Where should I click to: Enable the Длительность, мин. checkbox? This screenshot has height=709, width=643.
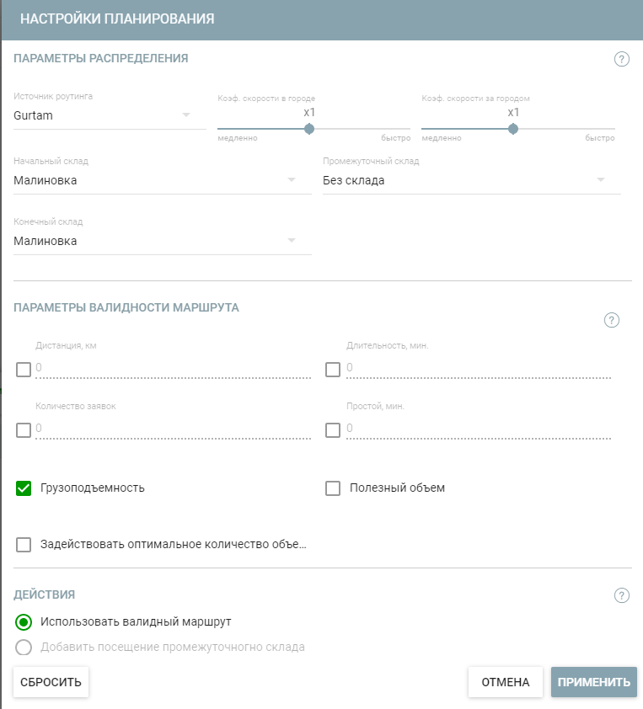tap(333, 369)
